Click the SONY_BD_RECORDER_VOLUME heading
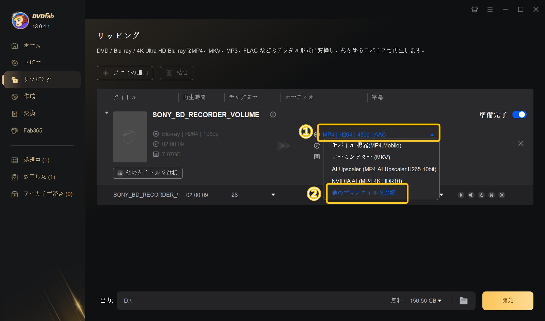The image size is (545, 321). click(206, 115)
